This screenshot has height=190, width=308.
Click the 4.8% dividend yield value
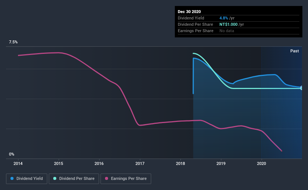224,18
